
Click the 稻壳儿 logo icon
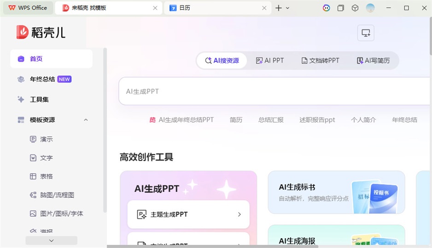tap(23, 32)
